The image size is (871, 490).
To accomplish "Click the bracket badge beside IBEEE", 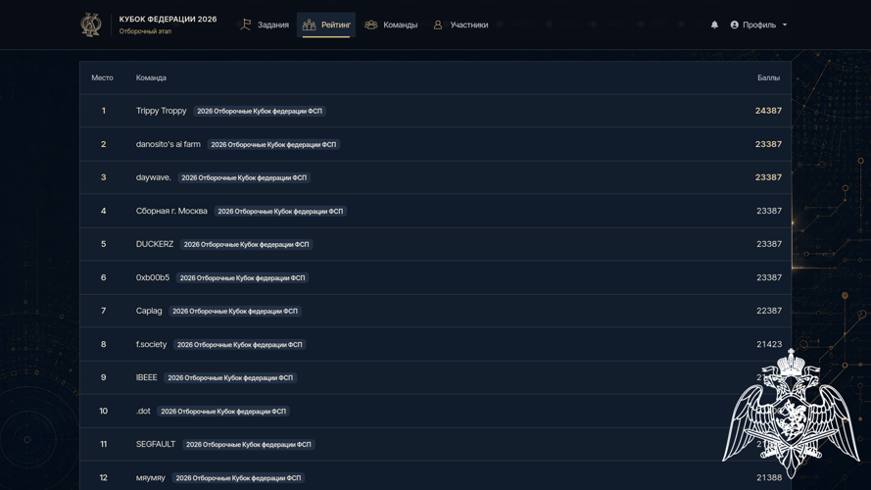I will coord(230,377).
